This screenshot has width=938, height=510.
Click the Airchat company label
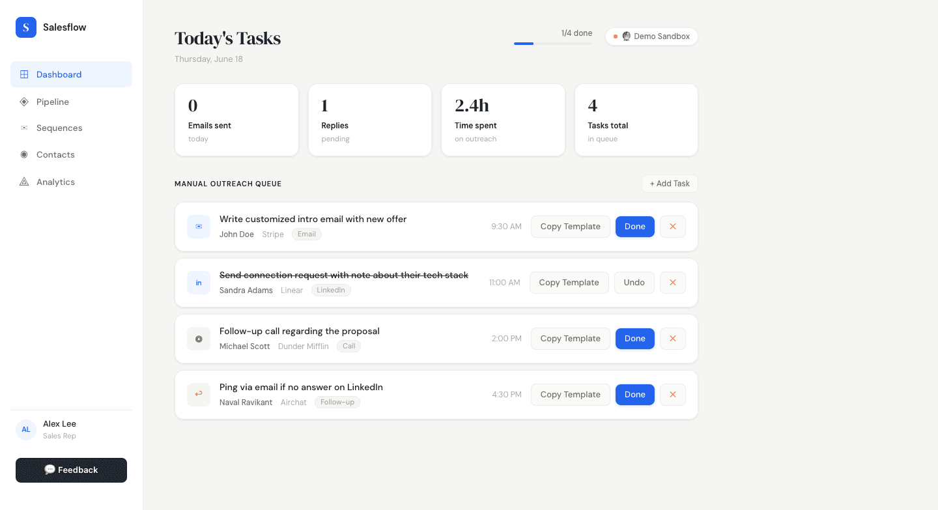tap(294, 403)
